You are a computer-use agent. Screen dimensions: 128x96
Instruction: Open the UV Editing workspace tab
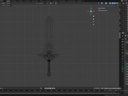click(x=27, y=1)
